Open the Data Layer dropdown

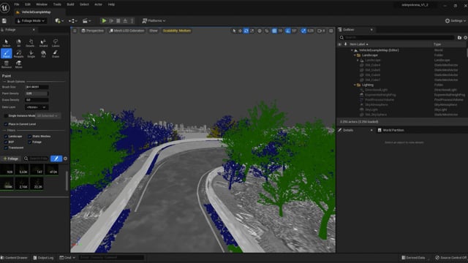[x=37, y=107]
